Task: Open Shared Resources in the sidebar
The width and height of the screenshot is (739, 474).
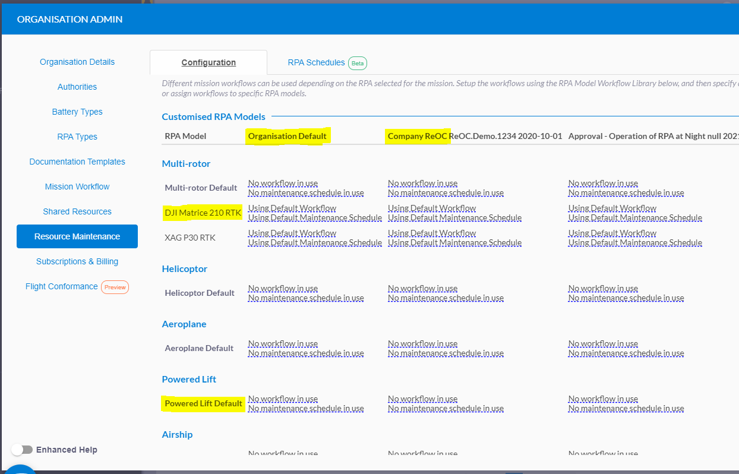Action: pyautogui.click(x=77, y=211)
